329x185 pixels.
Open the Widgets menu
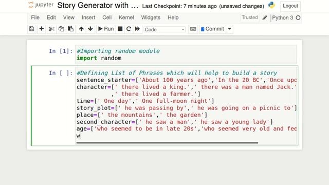tap(151, 17)
